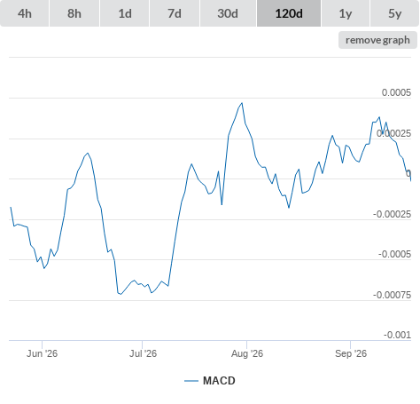Click the Sep '26 axis label

pos(351,353)
